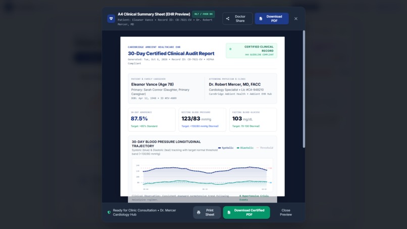Screen dimensions: 407x229
Task: Click the preview pane vertical scrollbar
Action: pyautogui.click(x=303, y=89)
